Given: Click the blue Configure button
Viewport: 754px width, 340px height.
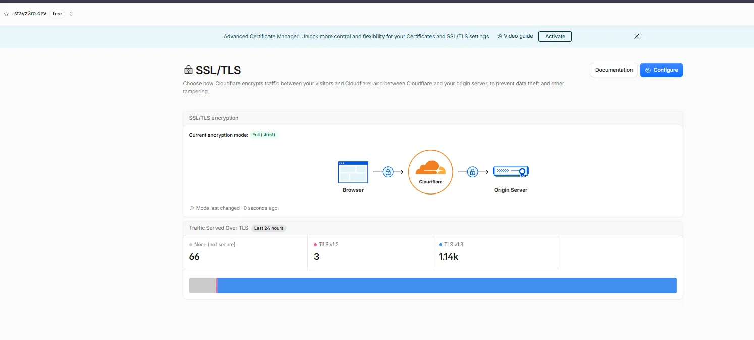Looking at the screenshot, I should click(662, 70).
